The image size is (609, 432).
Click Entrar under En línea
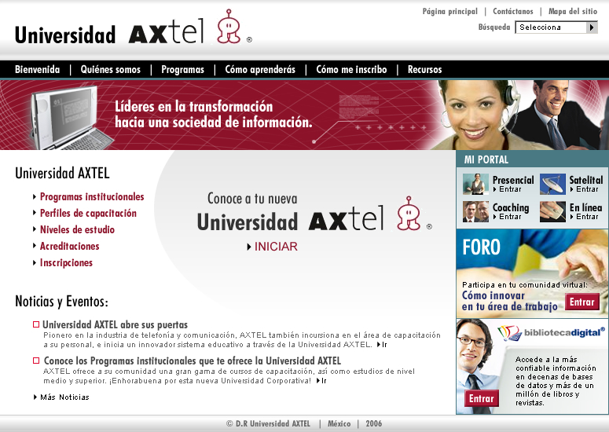coord(587,217)
